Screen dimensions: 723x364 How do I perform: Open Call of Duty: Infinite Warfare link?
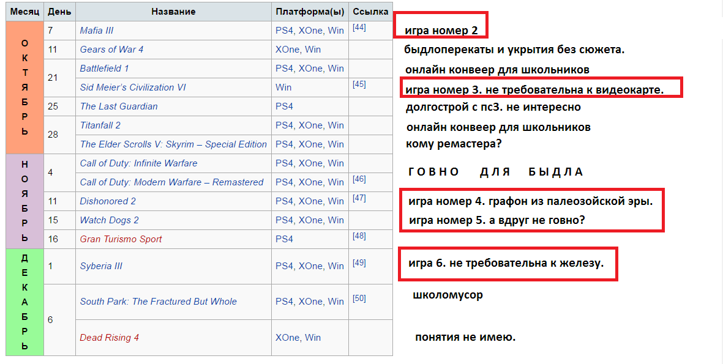click(138, 163)
